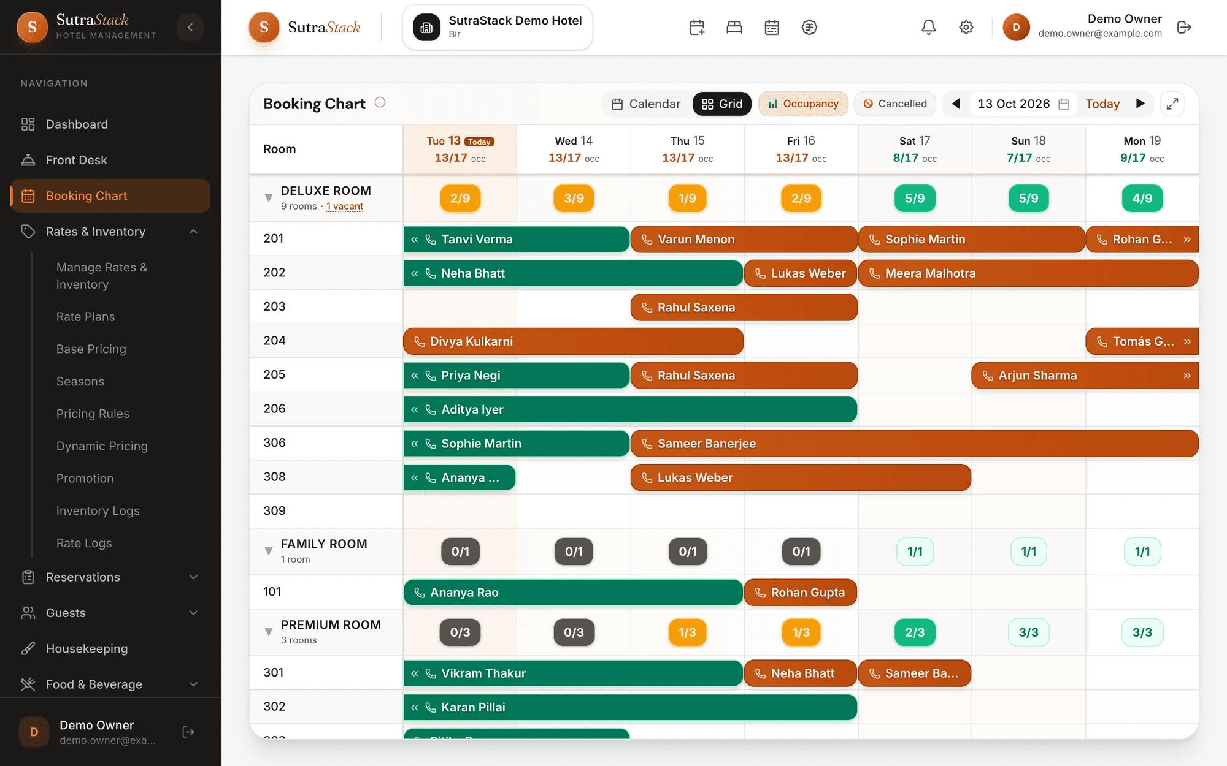Click Booking Chart info icon
1227x766 pixels.
(380, 102)
